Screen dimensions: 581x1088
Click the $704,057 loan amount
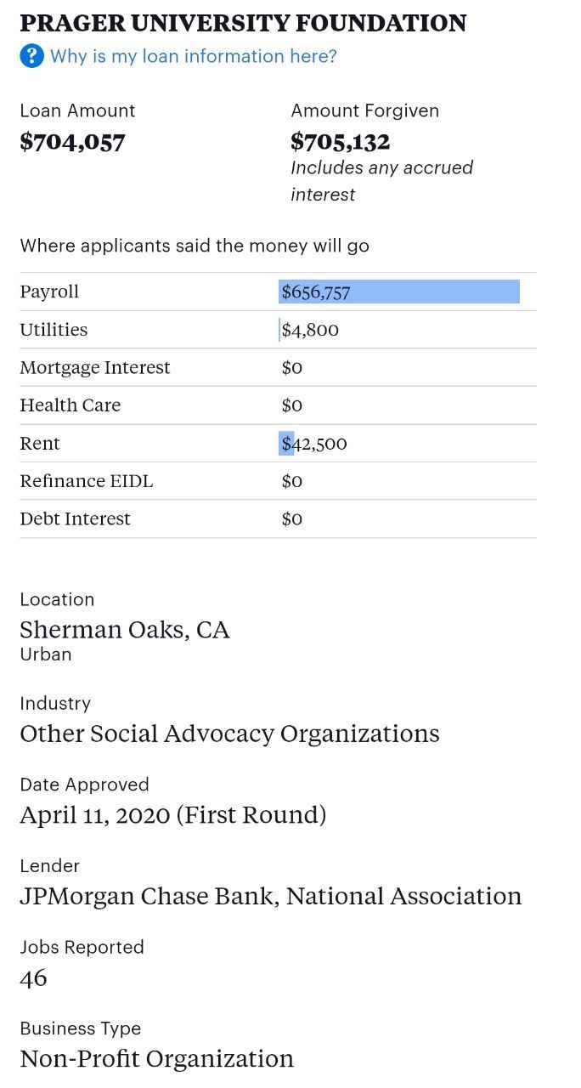click(72, 142)
